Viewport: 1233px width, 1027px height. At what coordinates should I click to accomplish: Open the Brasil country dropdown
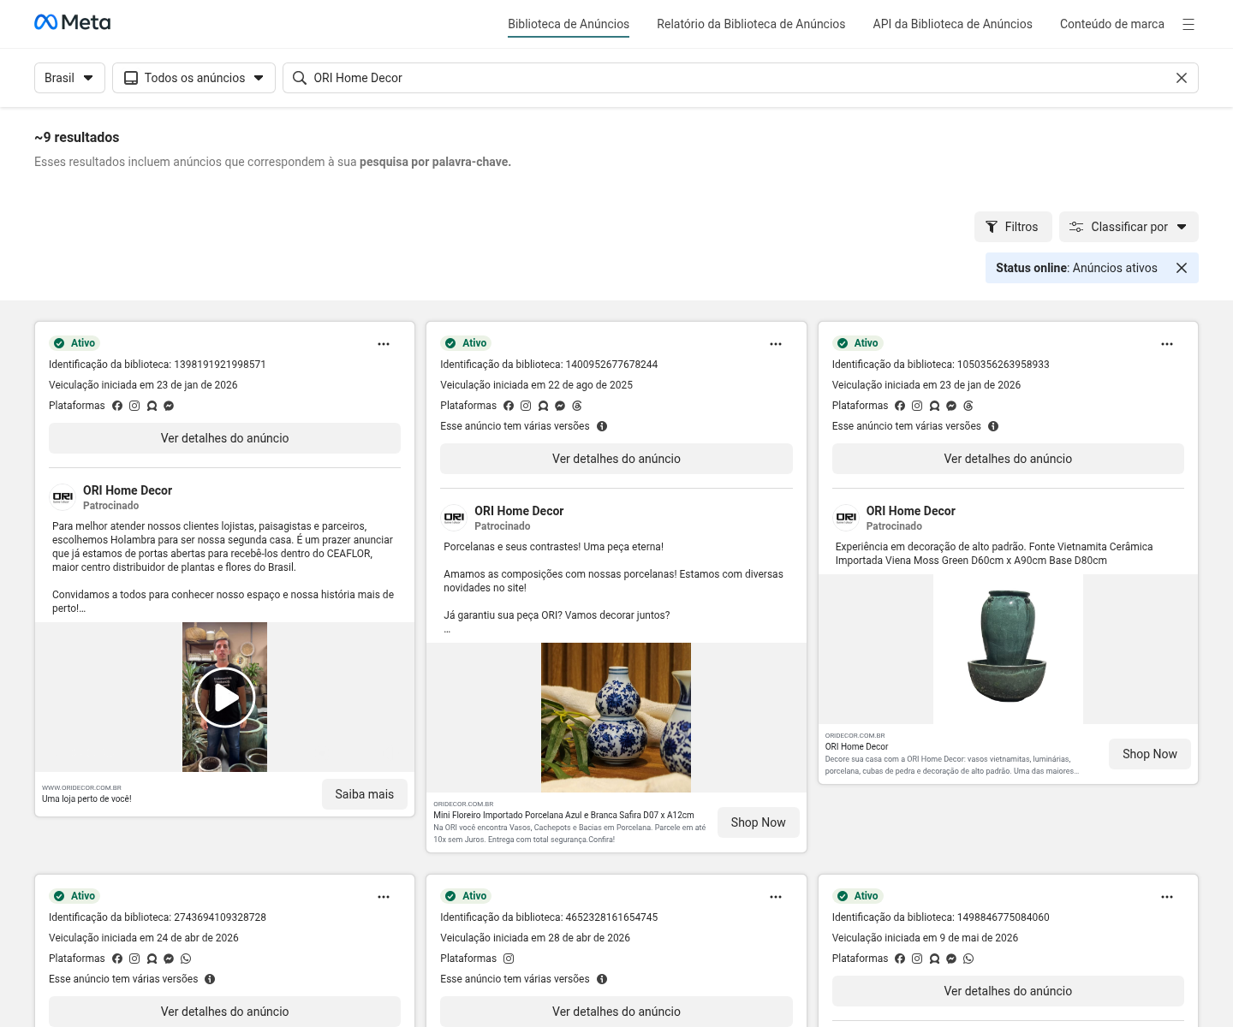tap(69, 78)
